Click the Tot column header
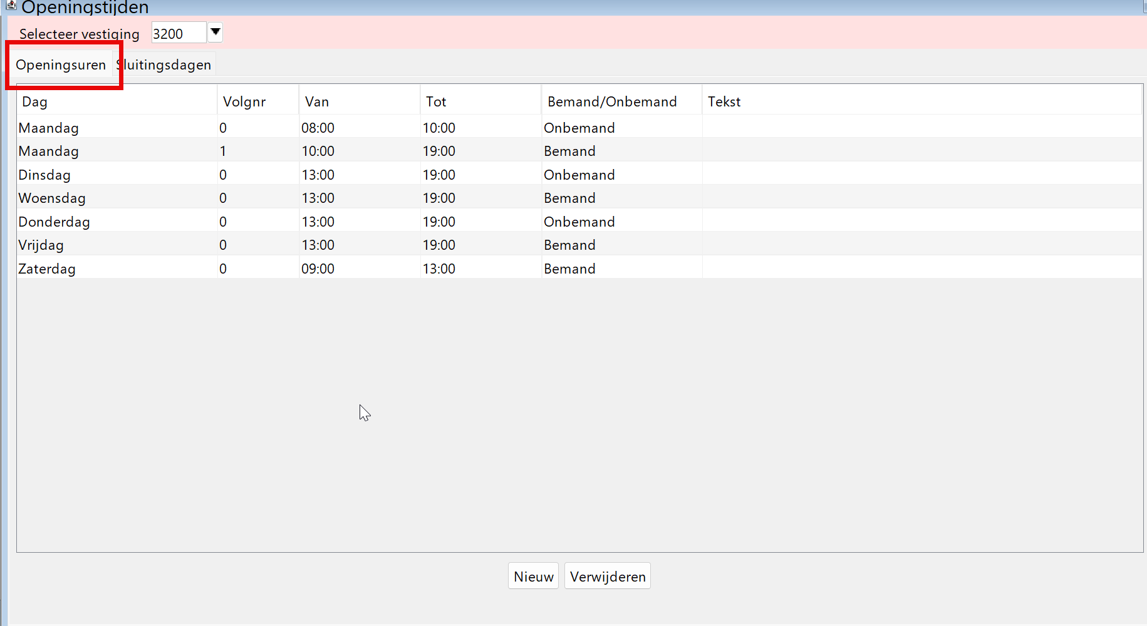This screenshot has width=1147, height=626. (x=480, y=101)
